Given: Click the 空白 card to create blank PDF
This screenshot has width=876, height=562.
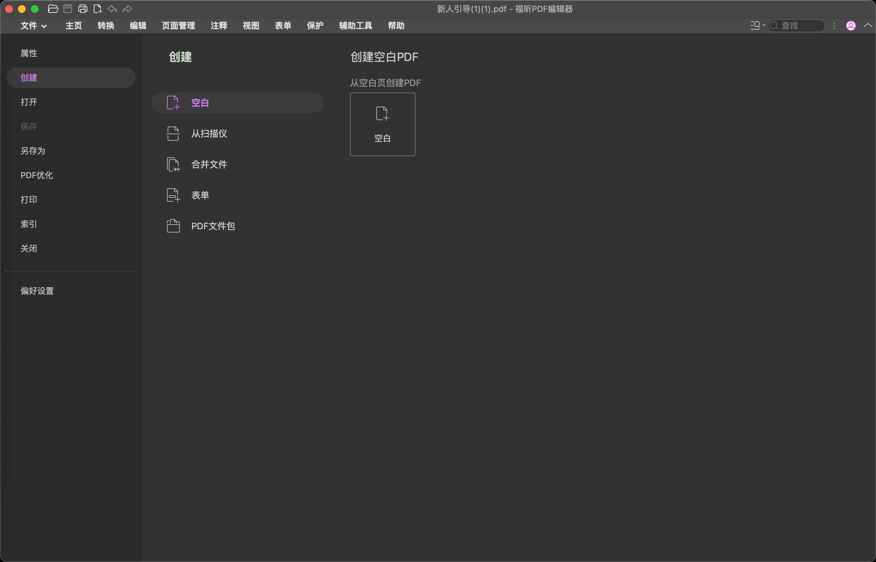Looking at the screenshot, I should point(382,124).
